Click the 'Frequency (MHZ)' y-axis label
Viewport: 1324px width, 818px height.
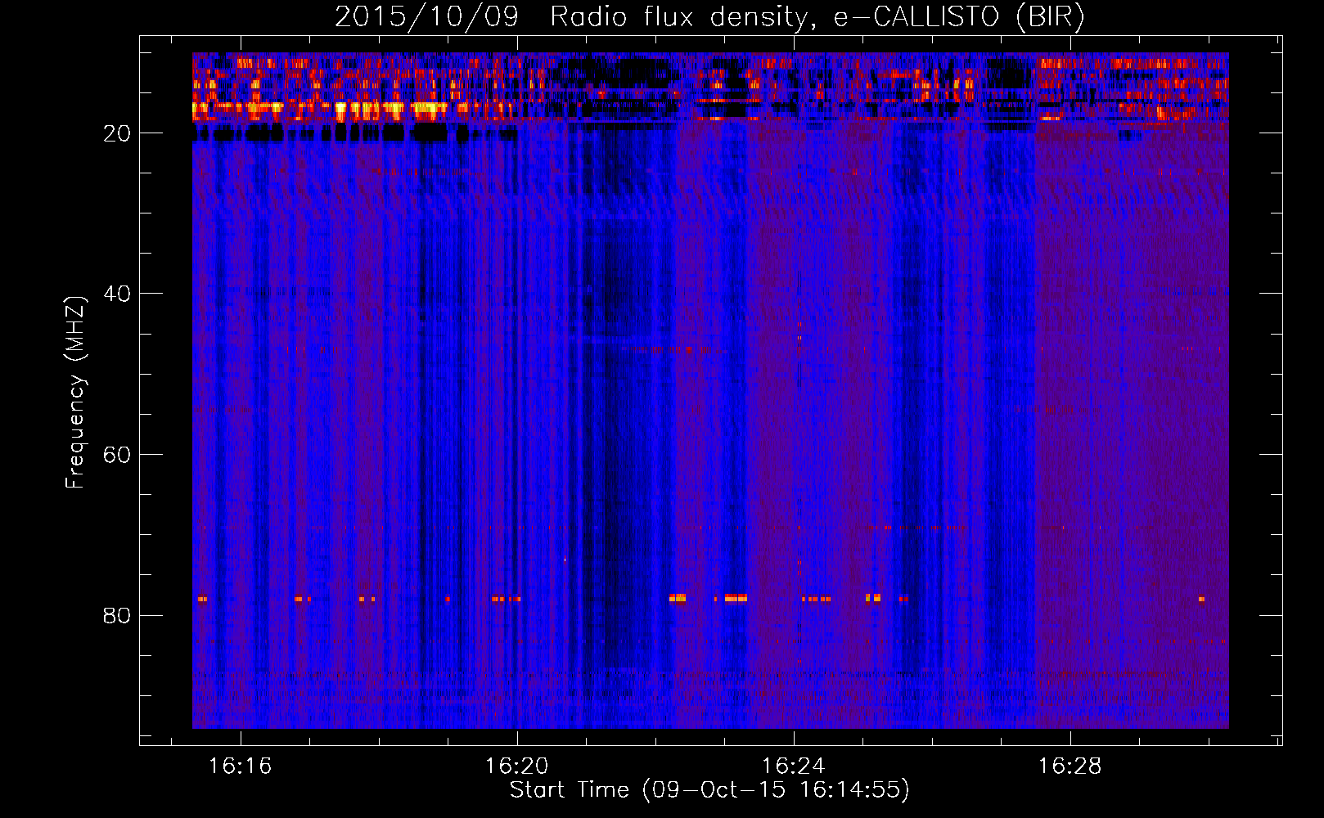(75, 393)
